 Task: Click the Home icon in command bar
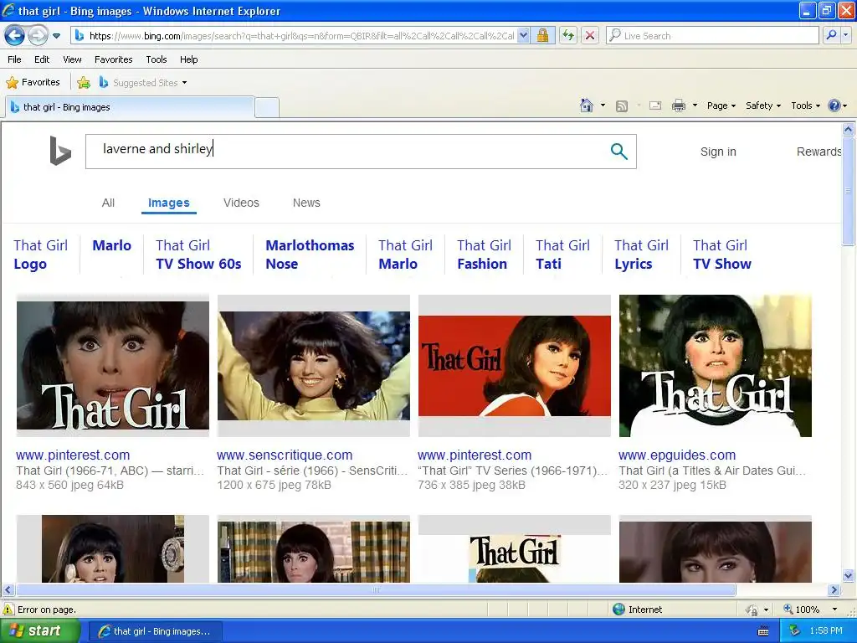(587, 105)
